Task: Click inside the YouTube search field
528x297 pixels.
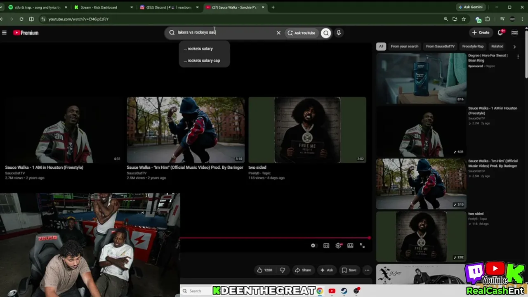Action: (x=225, y=33)
